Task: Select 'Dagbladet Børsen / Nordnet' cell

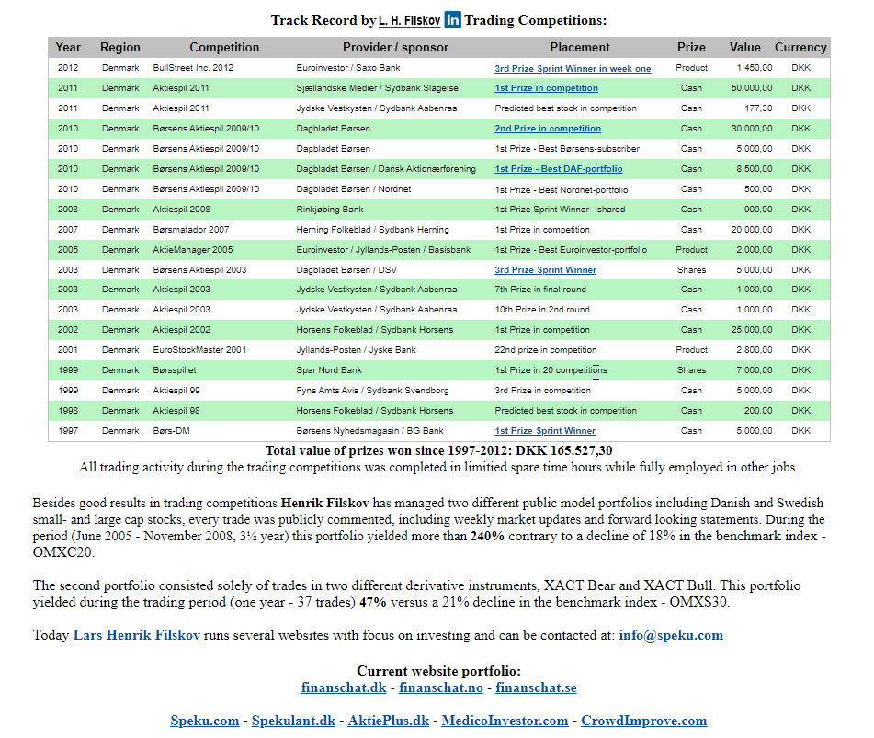Action: (354, 189)
